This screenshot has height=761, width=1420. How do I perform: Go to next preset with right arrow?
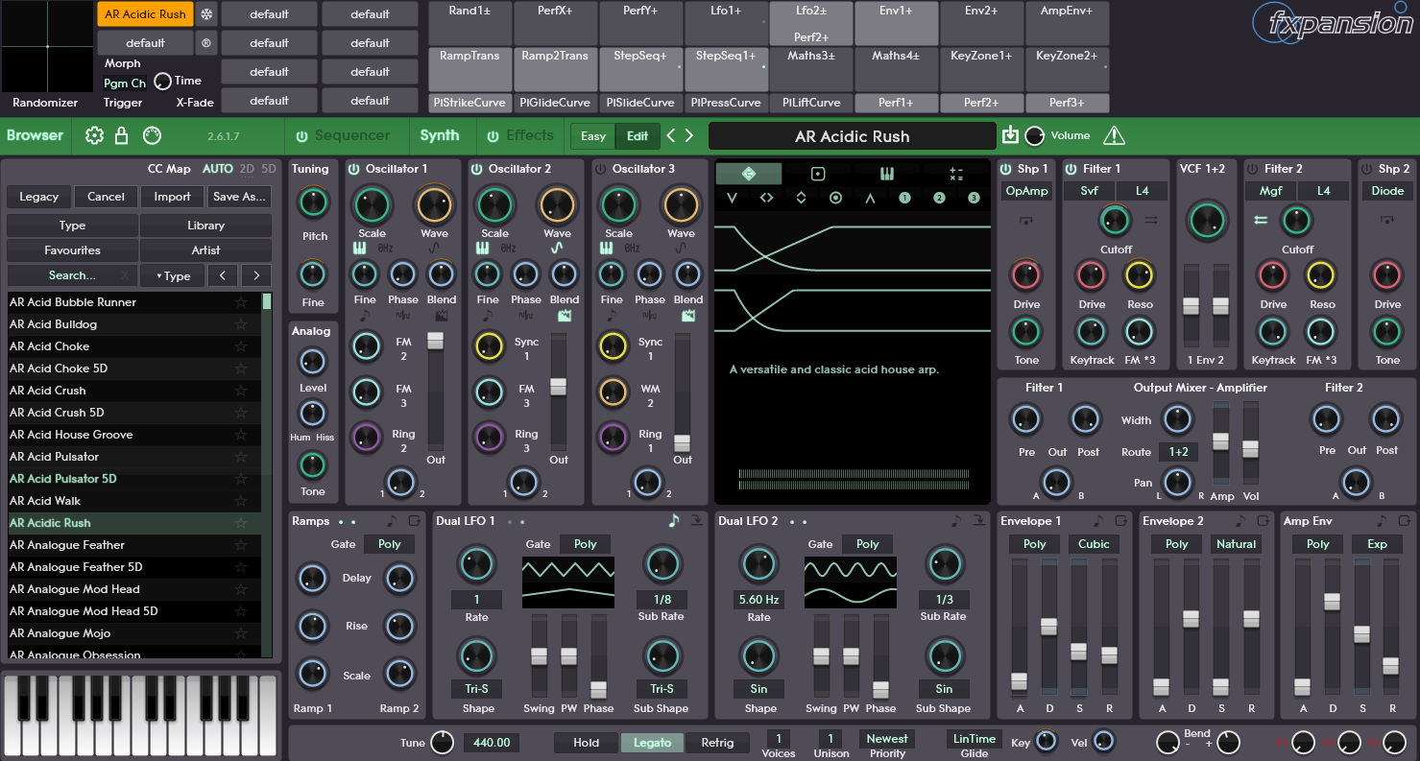click(688, 135)
